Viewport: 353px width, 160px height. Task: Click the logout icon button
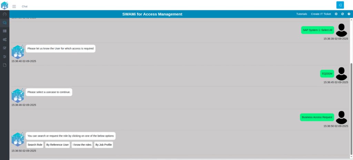tap(340, 5)
